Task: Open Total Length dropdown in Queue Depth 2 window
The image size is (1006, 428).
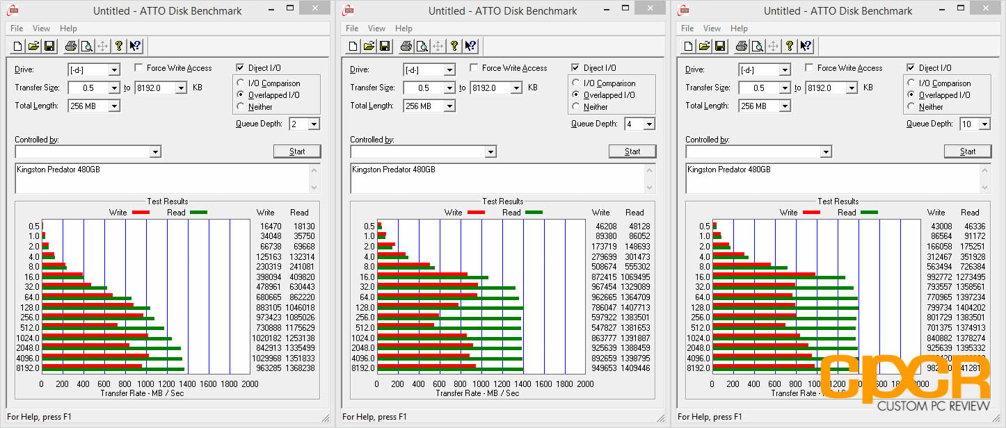Action: 114,106
